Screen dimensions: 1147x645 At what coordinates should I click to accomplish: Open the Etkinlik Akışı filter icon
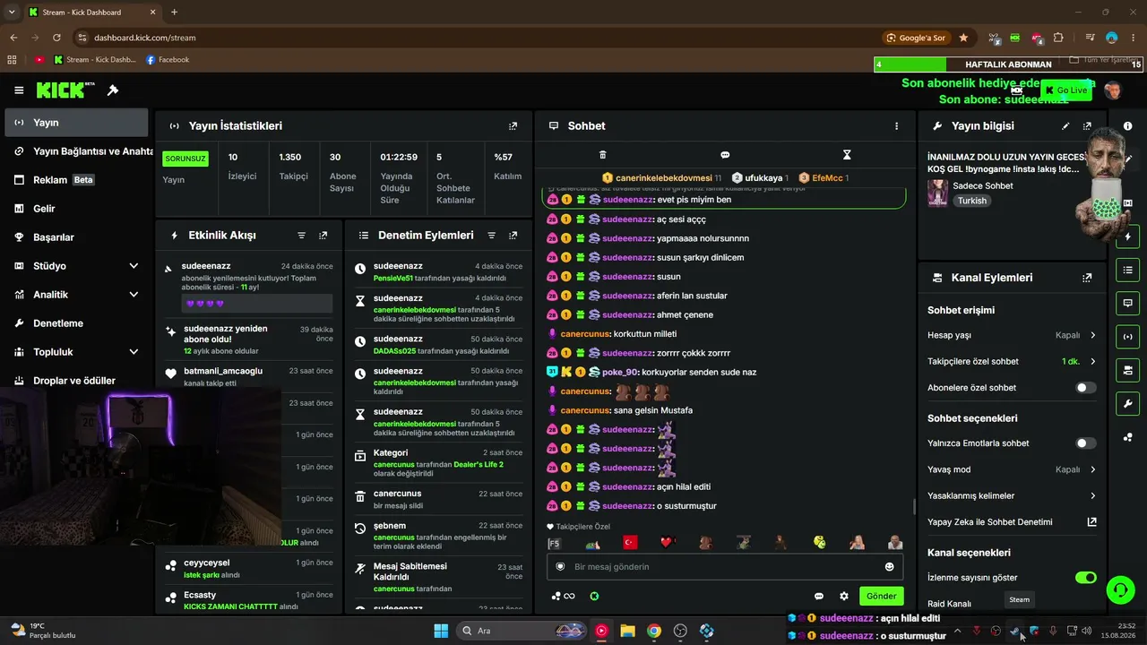[301, 236]
